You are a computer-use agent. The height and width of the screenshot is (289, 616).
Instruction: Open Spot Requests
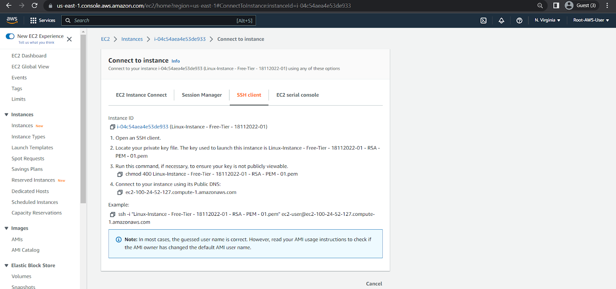[28, 158]
